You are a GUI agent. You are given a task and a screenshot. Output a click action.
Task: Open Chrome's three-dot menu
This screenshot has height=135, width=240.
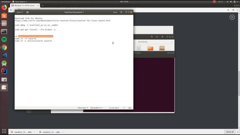point(237,10)
